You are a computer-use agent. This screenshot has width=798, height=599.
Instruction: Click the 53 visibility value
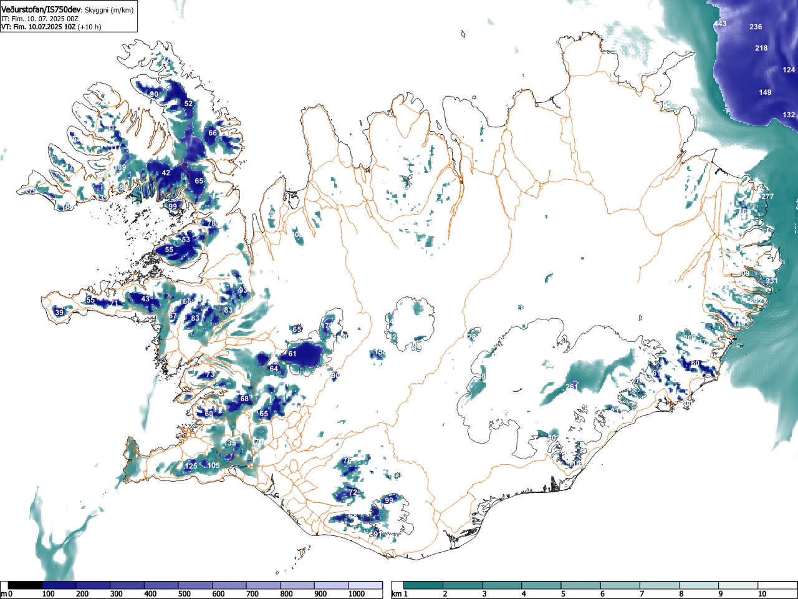(186, 240)
